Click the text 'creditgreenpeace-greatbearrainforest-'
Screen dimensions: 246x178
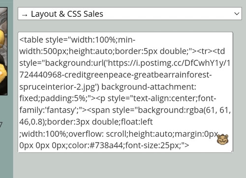click(x=138, y=75)
